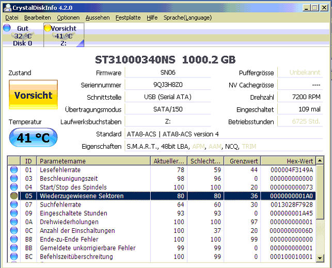Click status orb beside Suchfehlerrate row
Screen dimensions: 332x268
14,204
